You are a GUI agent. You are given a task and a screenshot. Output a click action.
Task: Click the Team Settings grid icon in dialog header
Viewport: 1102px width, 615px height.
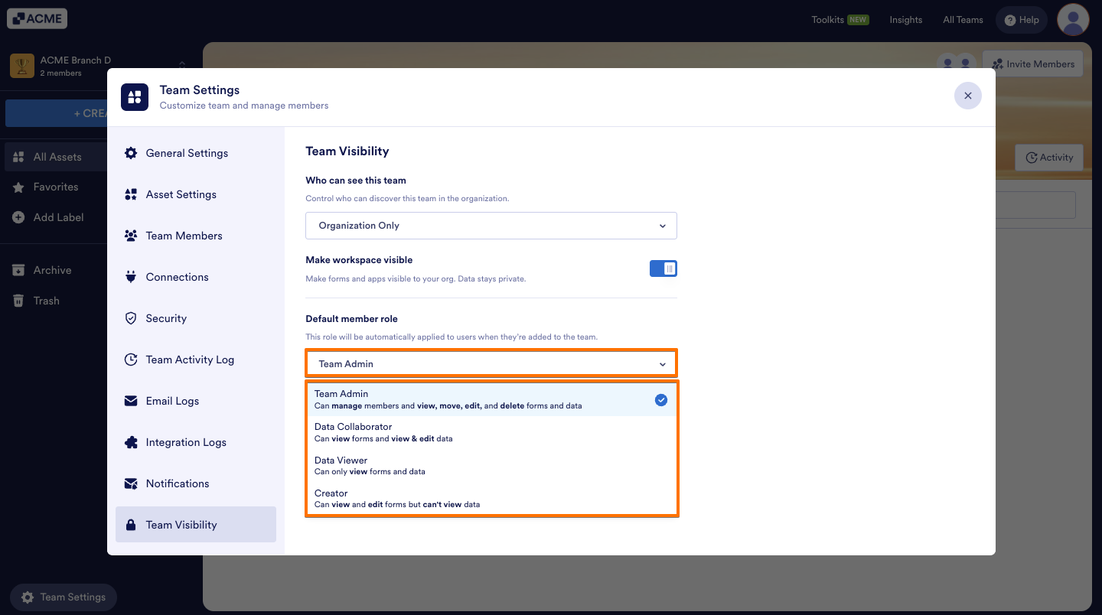[x=135, y=97]
